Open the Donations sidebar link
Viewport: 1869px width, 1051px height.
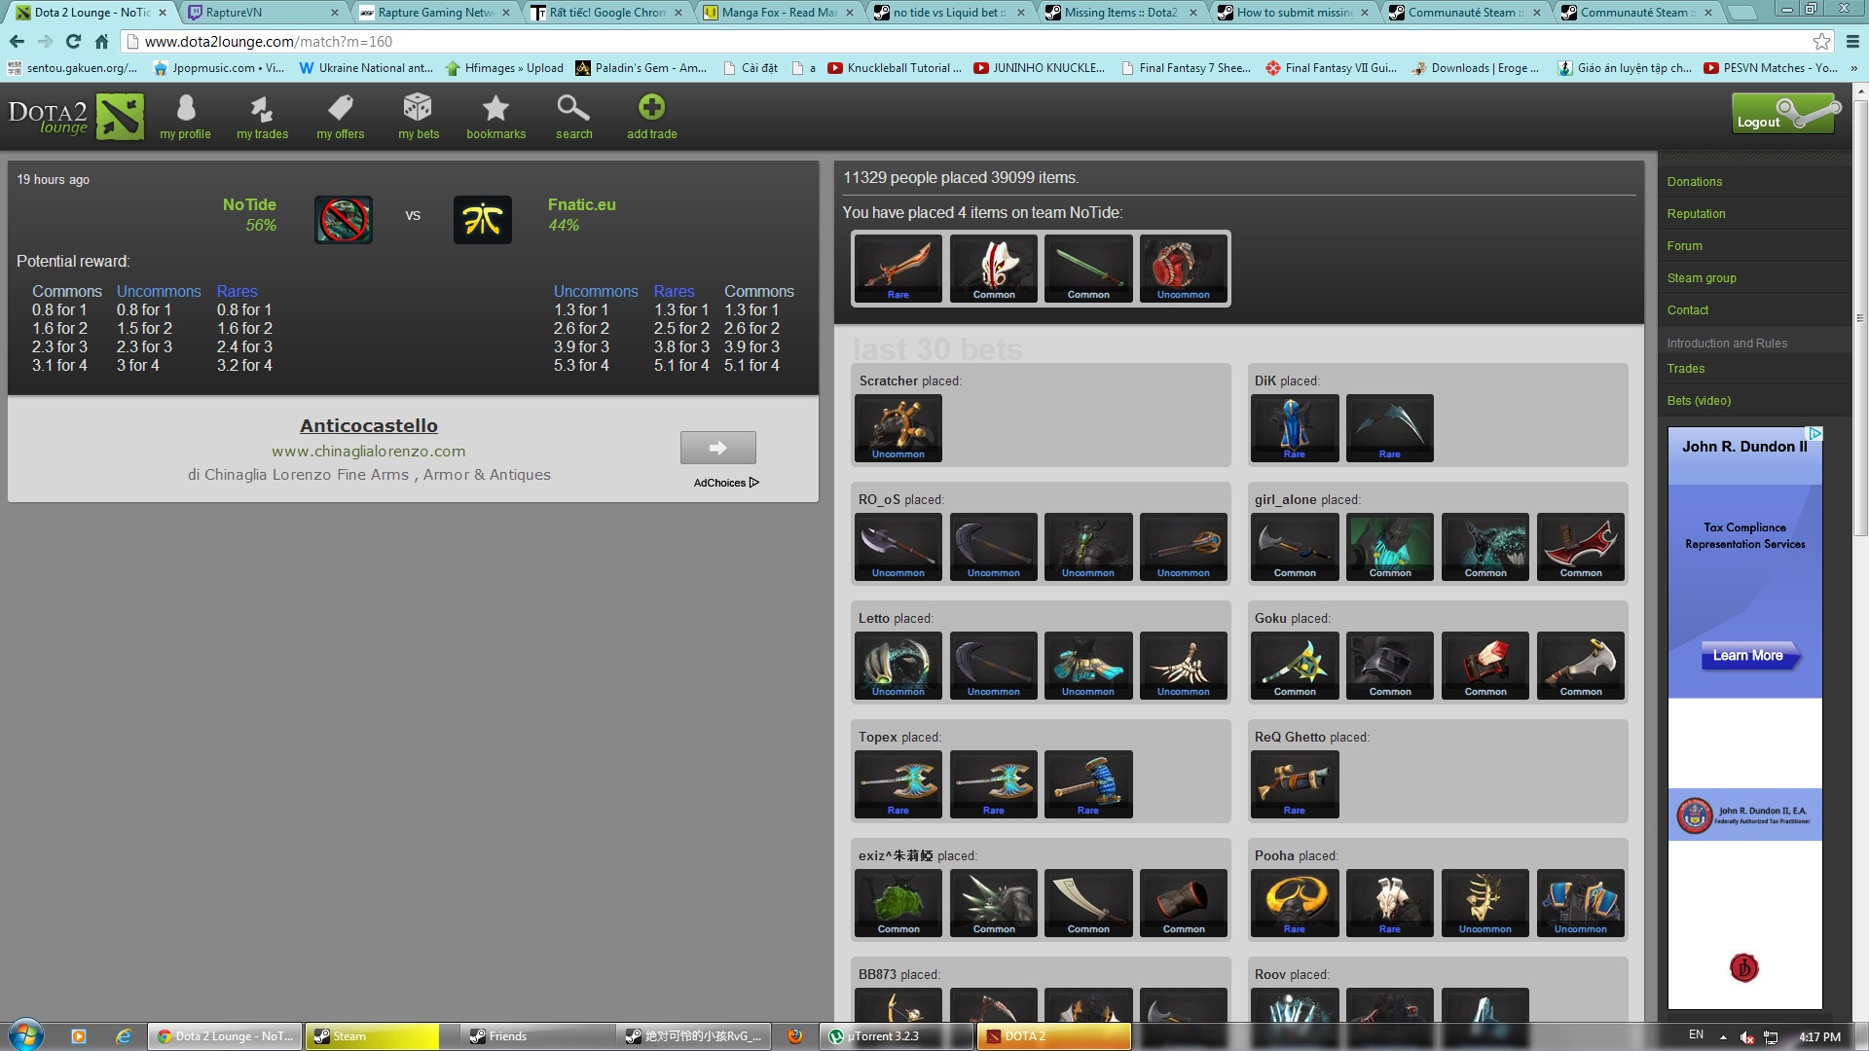pyautogui.click(x=1694, y=182)
